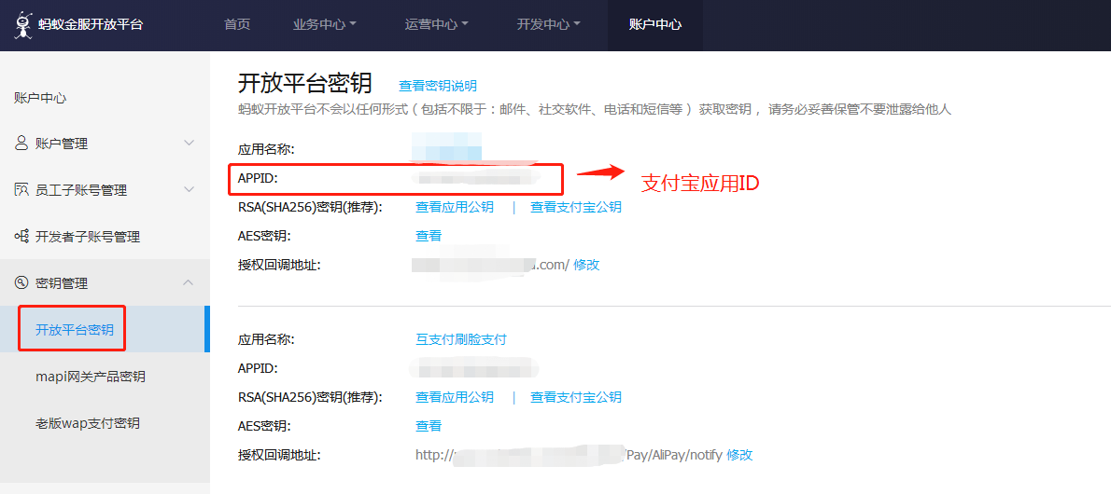Click the 开放平台密钥 page heading
The width and height of the screenshot is (1111, 494).
click(x=304, y=84)
